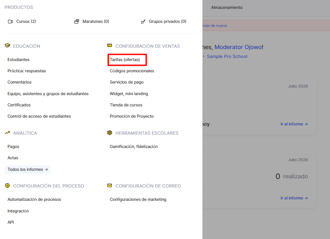
Task: Click the Sample Pro School breadcrumb
Action: pos(227,57)
